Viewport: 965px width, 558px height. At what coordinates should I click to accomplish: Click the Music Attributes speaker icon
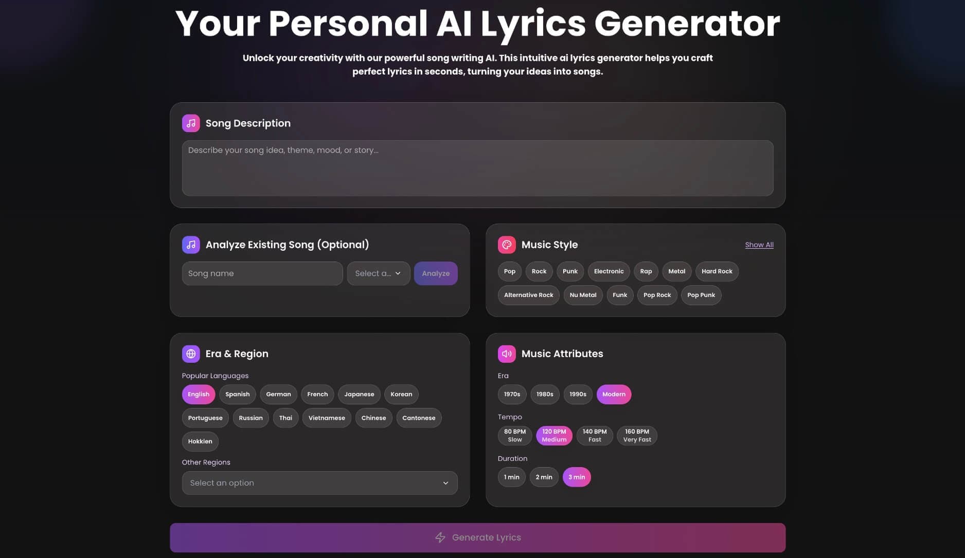pyautogui.click(x=507, y=354)
